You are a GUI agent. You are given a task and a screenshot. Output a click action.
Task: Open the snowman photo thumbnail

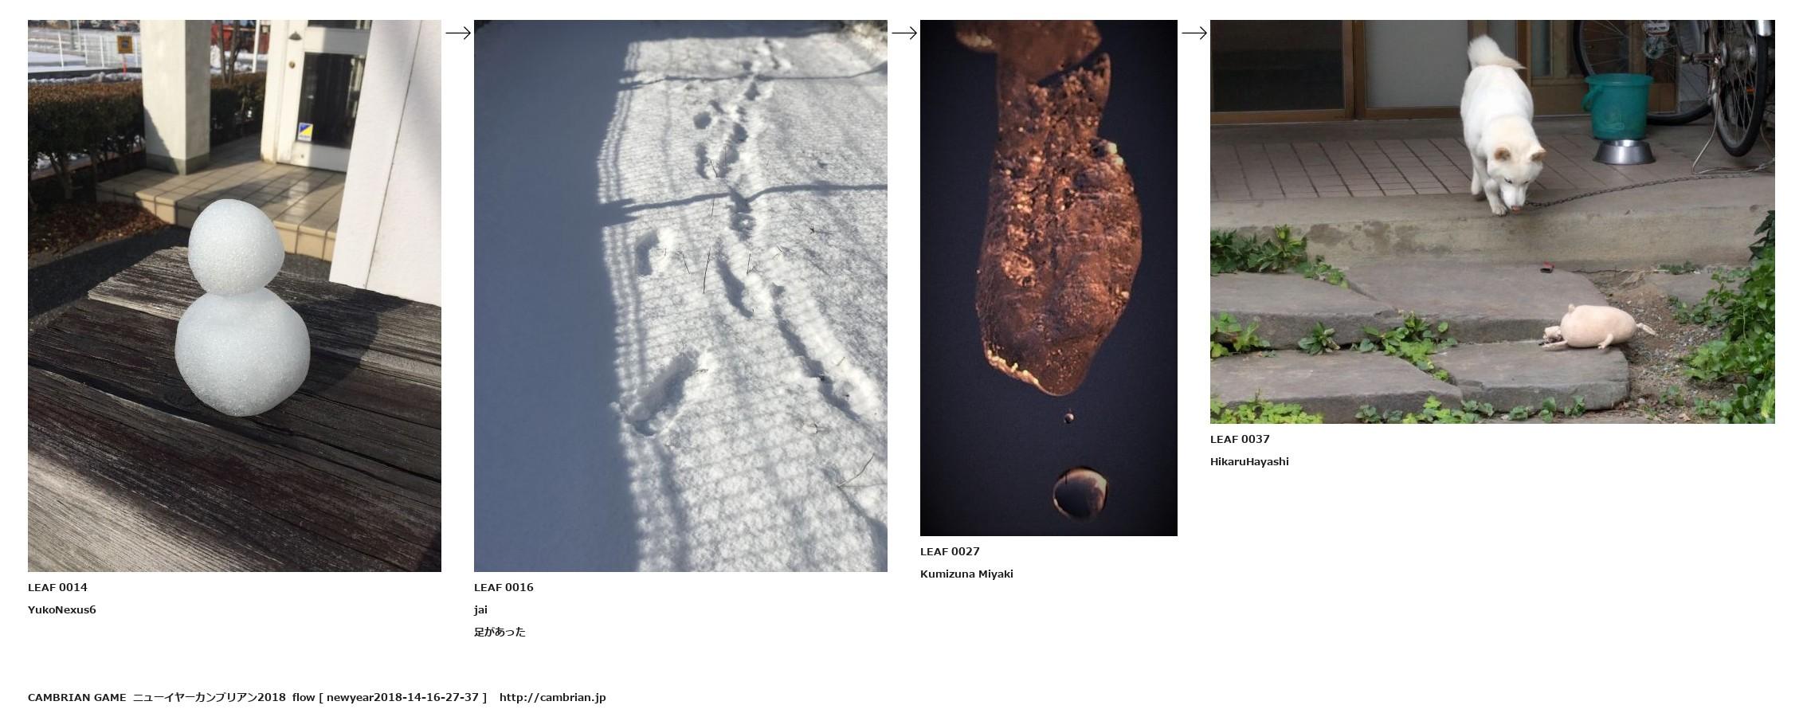coord(234,296)
